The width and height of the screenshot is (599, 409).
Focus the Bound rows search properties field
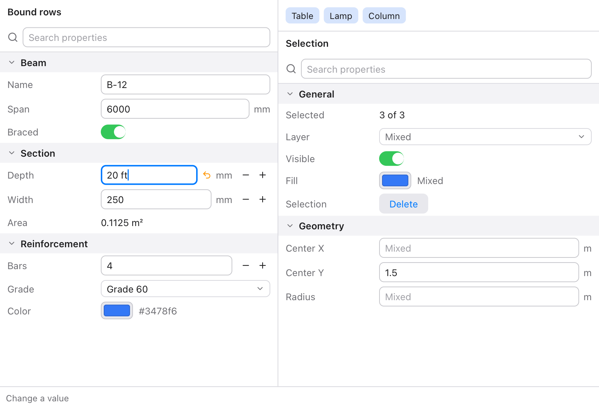click(146, 37)
